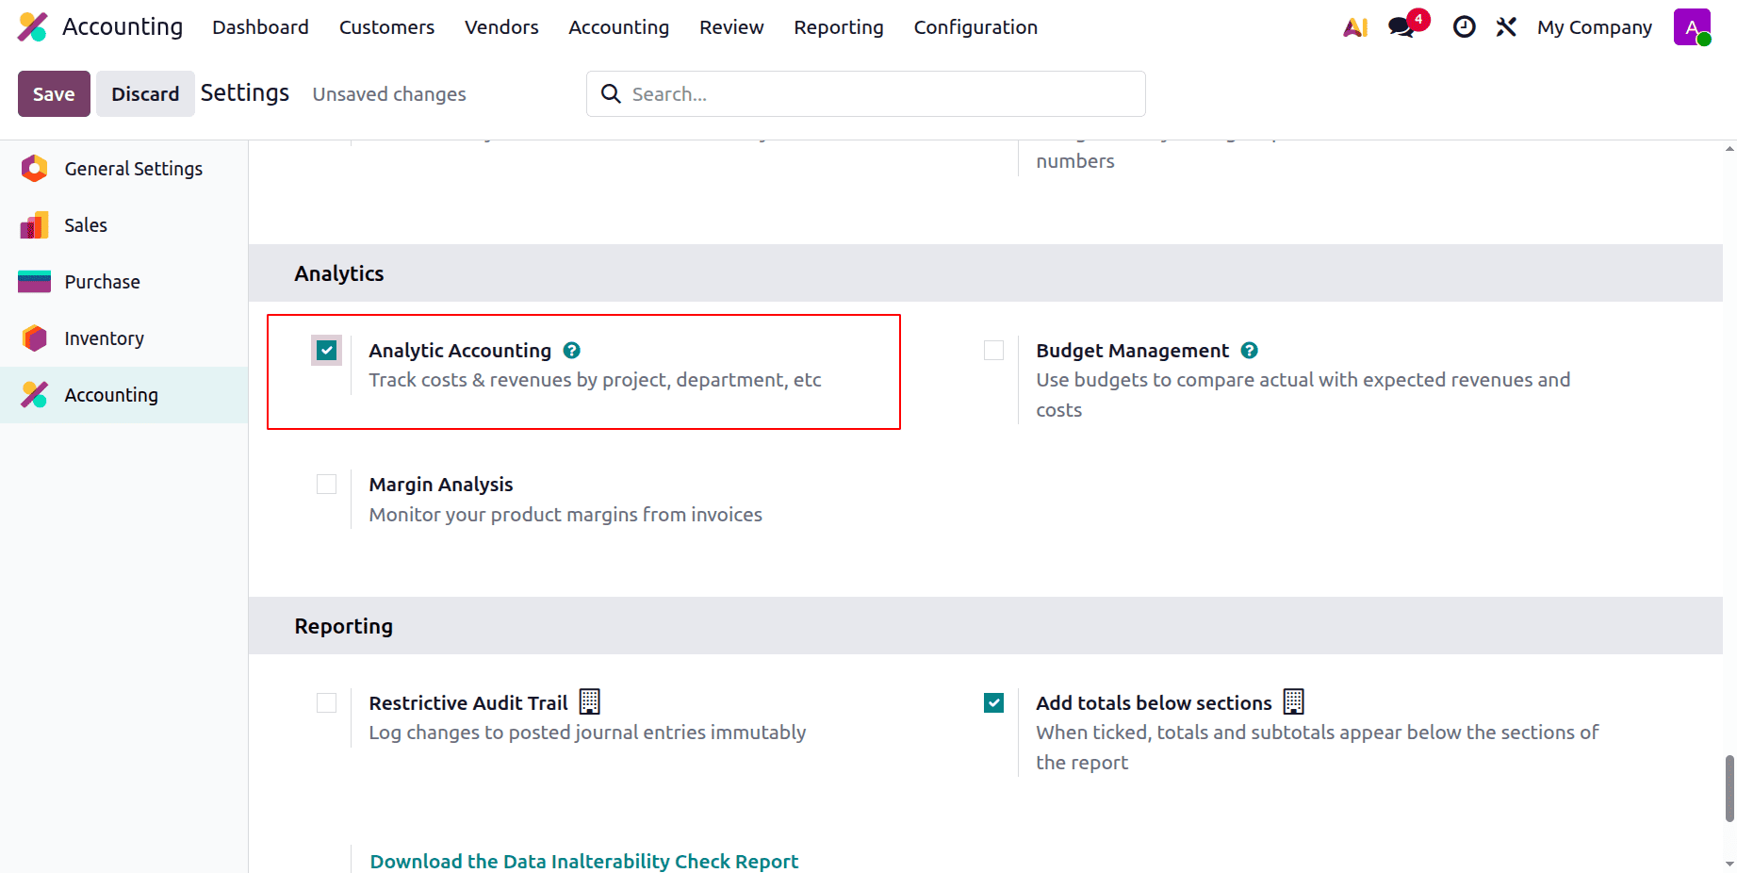Uncheck the Analytic Accounting checkbox
The width and height of the screenshot is (1737, 873).
(327, 351)
